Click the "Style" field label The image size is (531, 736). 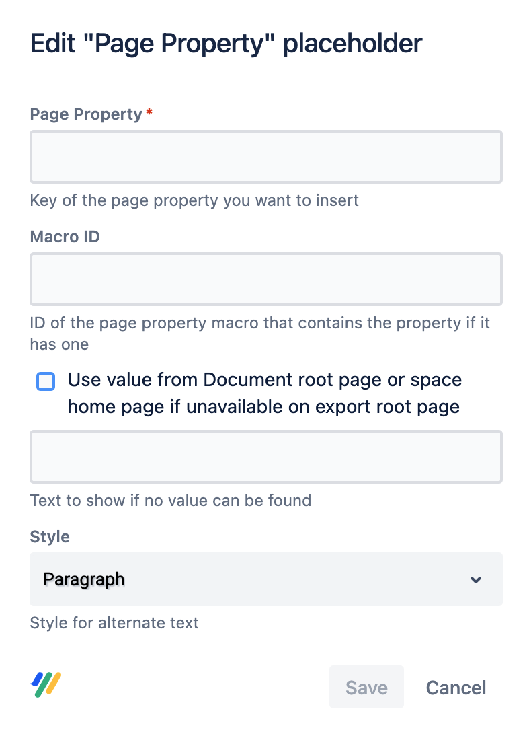(x=50, y=537)
